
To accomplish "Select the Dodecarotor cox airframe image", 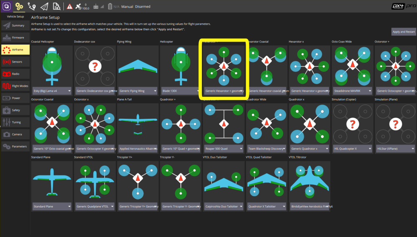I will click(95, 66).
